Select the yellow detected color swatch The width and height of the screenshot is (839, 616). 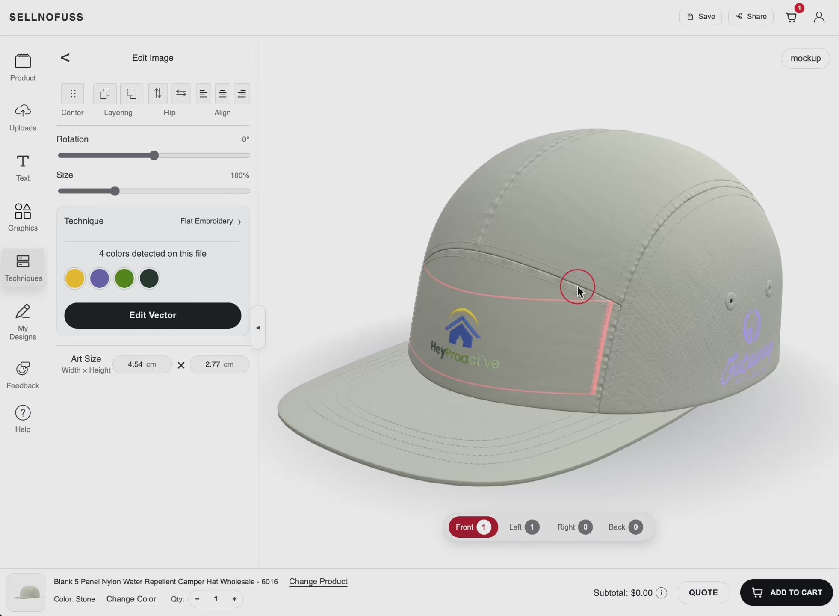pyautogui.click(x=75, y=278)
